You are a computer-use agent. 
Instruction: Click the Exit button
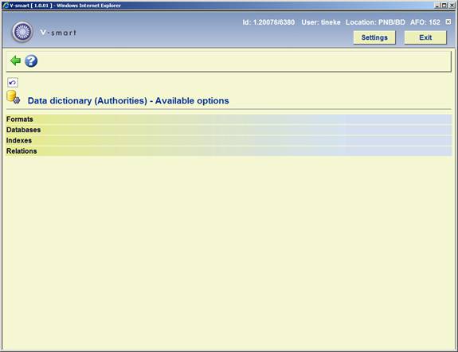tap(425, 37)
